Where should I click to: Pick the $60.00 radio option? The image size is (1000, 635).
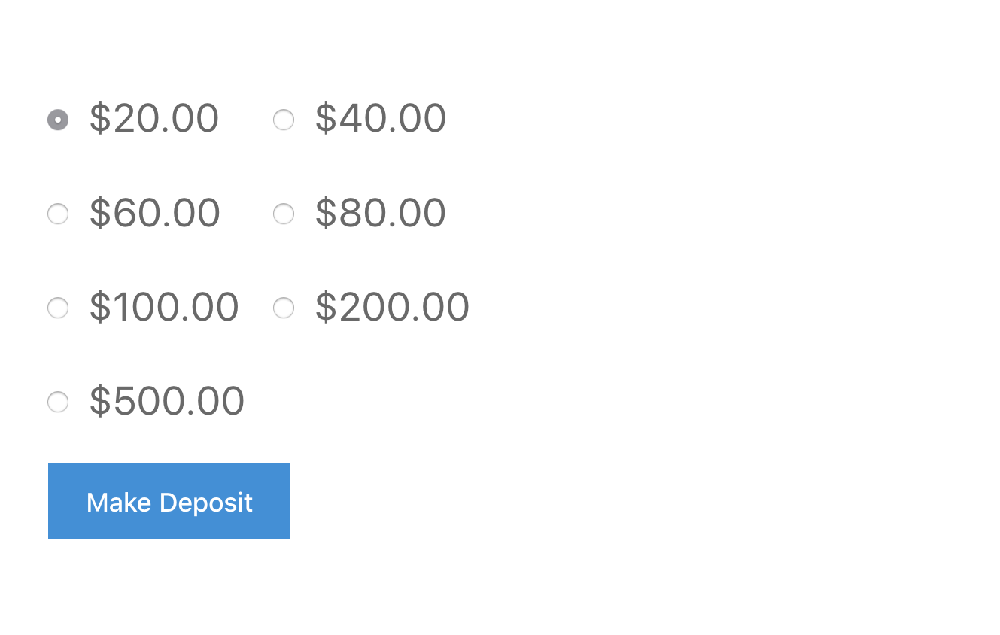point(58,214)
